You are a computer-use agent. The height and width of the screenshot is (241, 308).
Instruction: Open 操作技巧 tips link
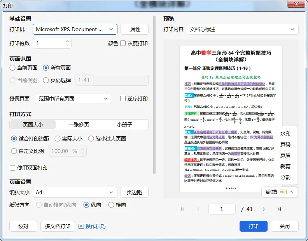(95, 226)
